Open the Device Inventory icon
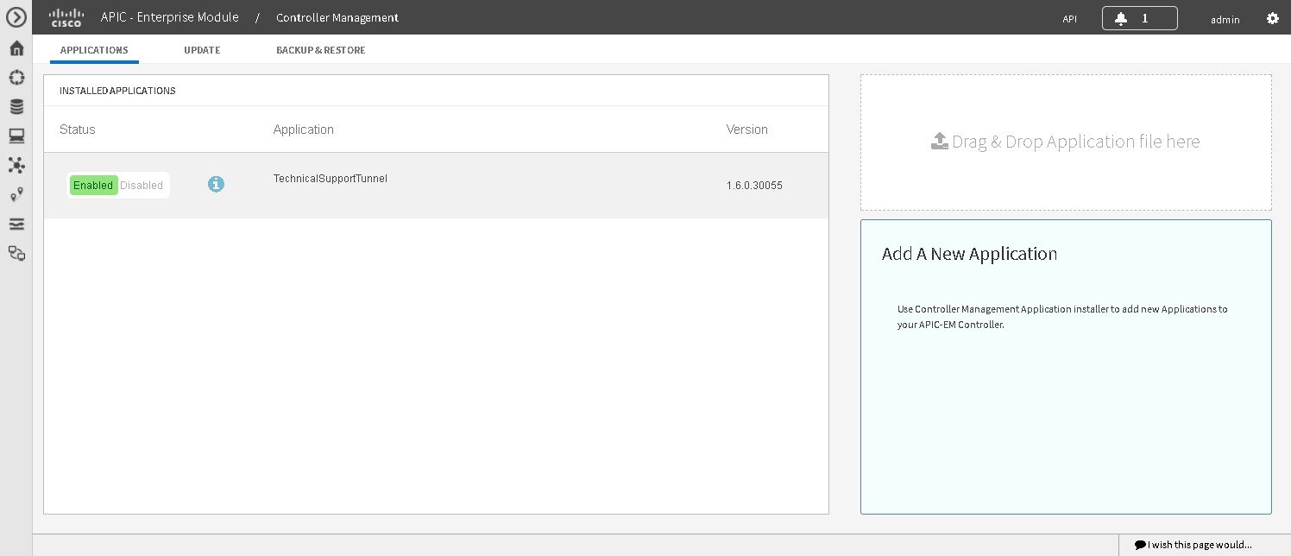This screenshot has height=556, width=1291. coord(16,106)
